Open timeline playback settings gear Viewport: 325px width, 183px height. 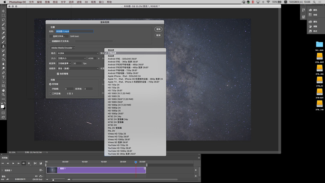(x=29, y=163)
